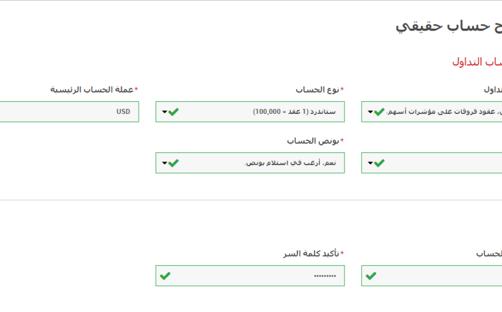Viewport: 502px width, 312px height.
Task: Click the حساب حقيقي page heading
Action: [450, 26]
